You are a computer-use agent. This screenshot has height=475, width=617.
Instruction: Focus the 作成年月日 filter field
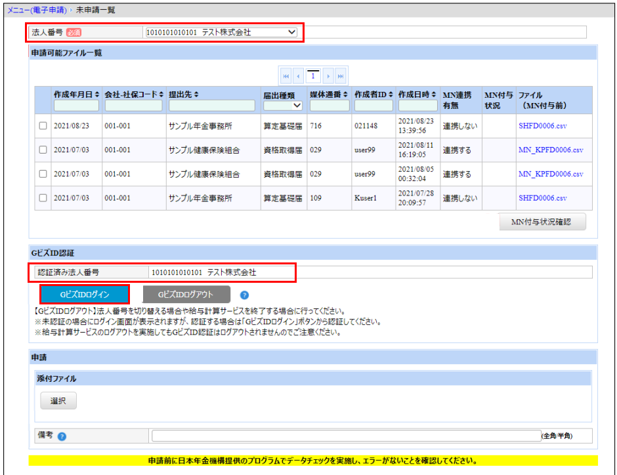pyautogui.click(x=76, y=106)
